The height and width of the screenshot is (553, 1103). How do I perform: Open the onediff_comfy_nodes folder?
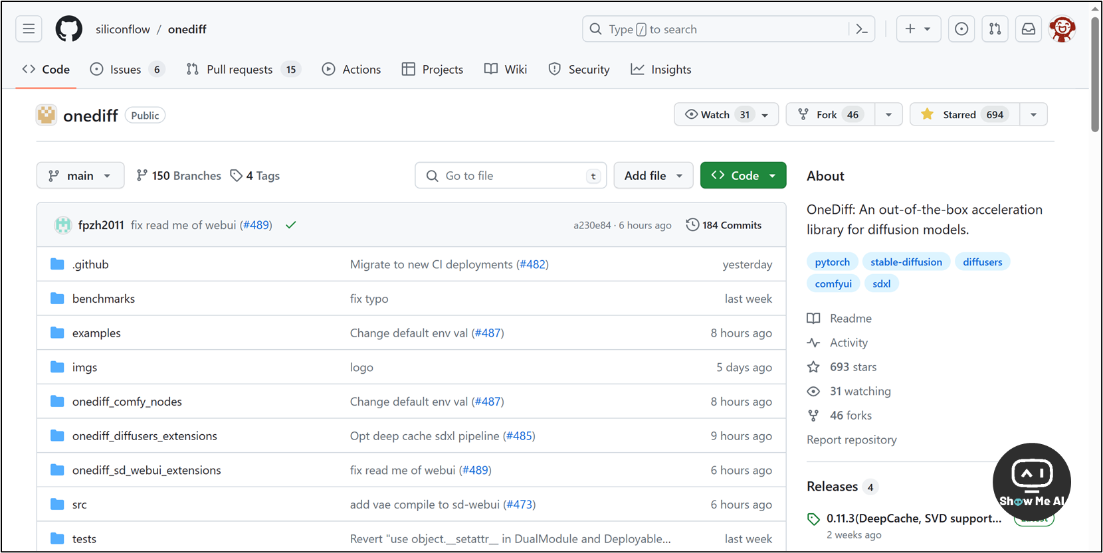(127, 402)
